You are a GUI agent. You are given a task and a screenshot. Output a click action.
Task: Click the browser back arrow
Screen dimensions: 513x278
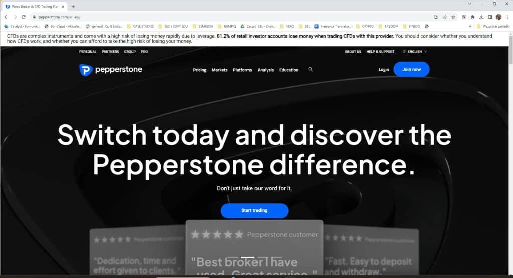[x=6, y=17]
